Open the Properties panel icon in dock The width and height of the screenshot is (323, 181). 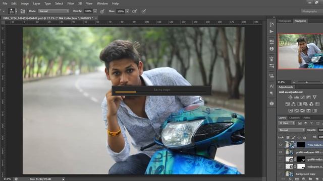coord(272,41)
